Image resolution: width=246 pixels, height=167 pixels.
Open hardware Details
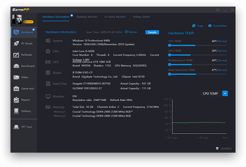152,32
